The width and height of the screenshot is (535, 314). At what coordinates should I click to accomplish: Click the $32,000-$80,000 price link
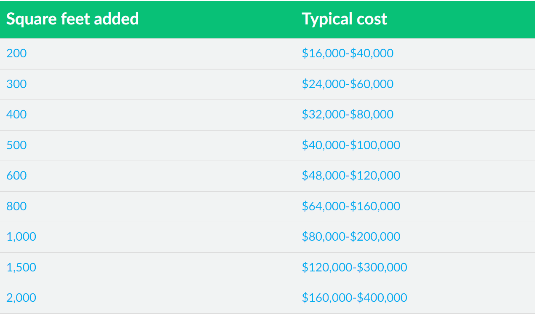(x=348, y=115)
